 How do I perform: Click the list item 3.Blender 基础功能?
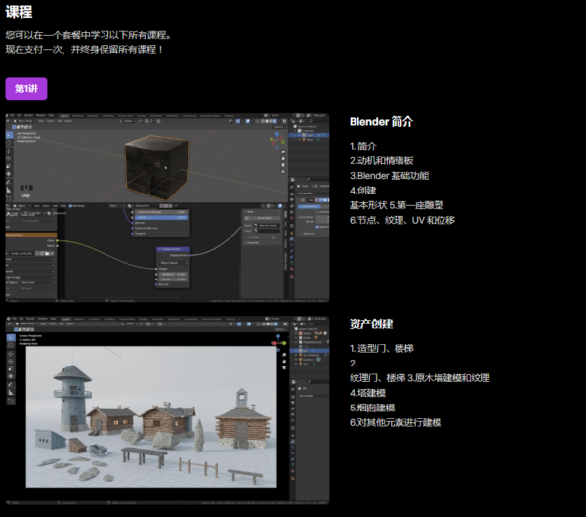tap(389, 176)
